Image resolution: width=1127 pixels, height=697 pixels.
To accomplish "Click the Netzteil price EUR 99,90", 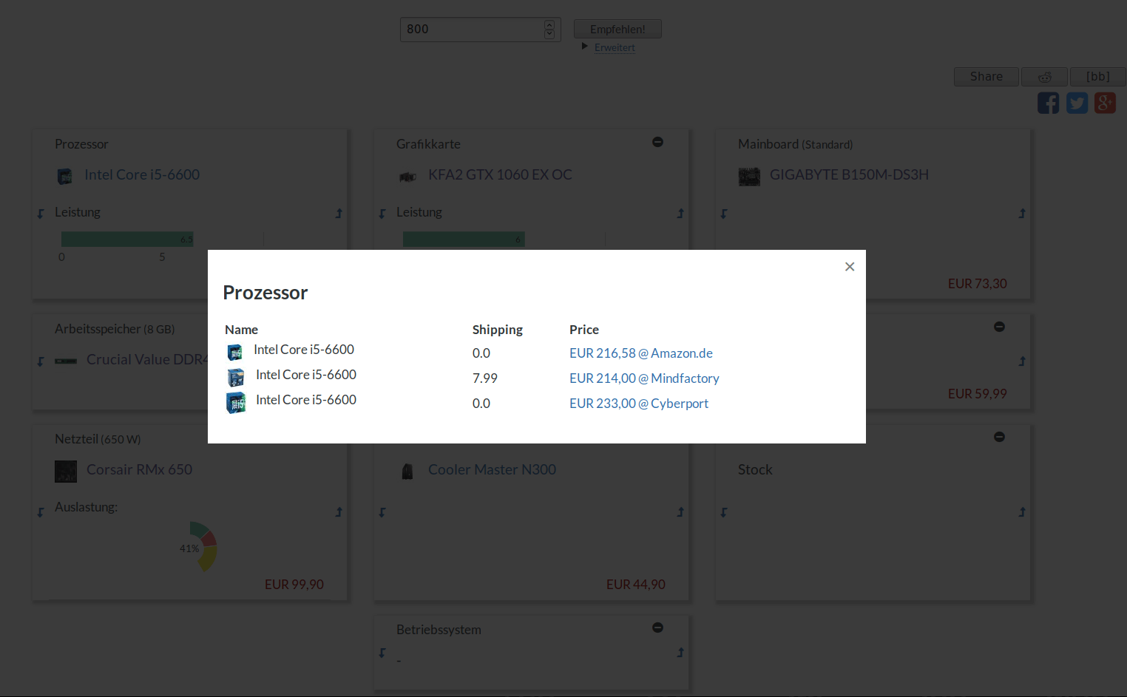I will (x=294, y=585).
